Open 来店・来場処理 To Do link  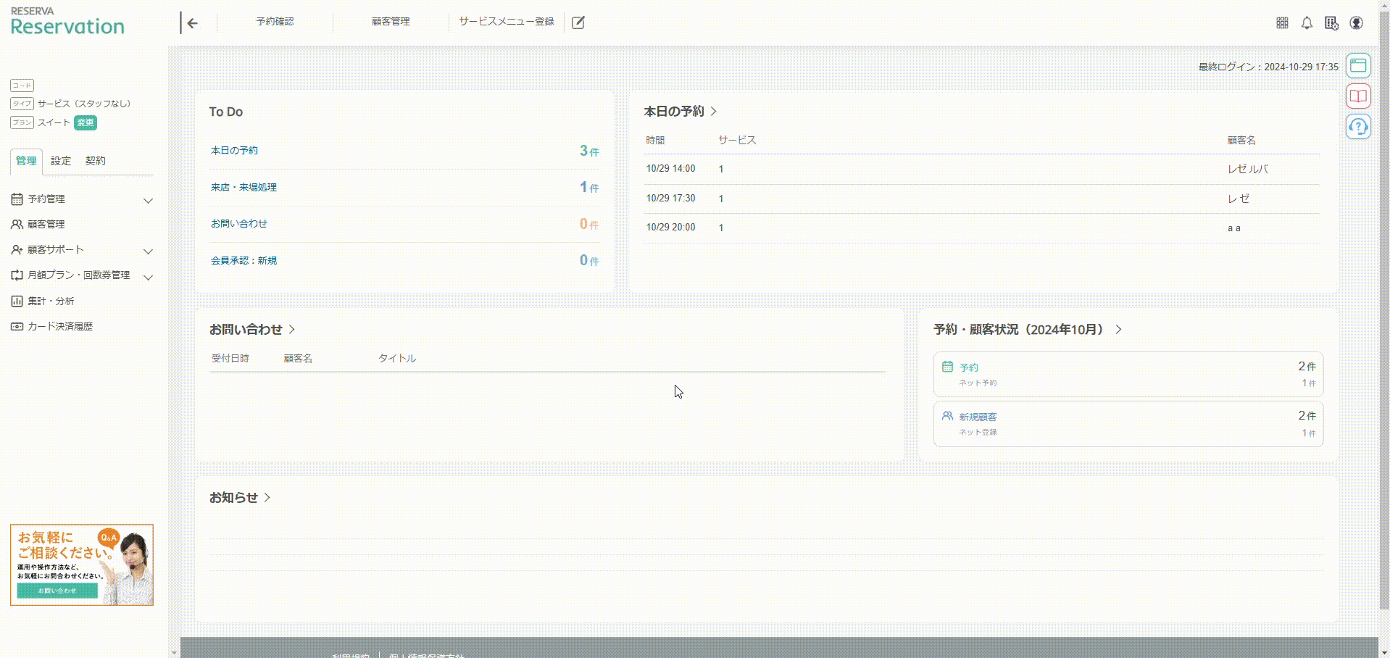[x=244, y=187]
